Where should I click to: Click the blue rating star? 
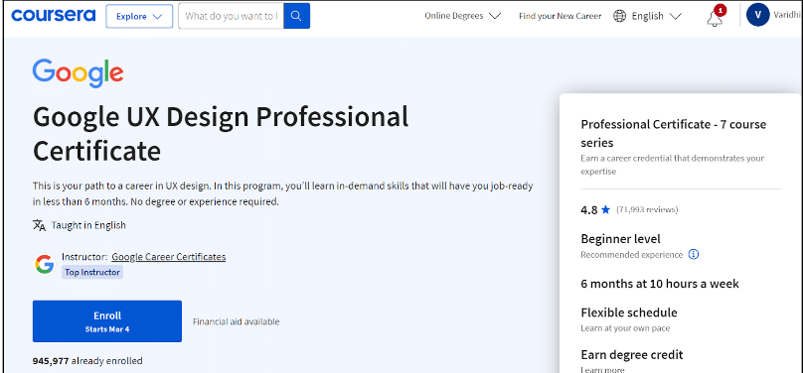606,209
